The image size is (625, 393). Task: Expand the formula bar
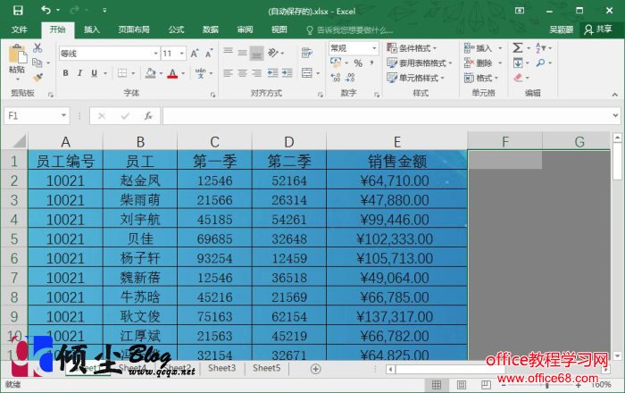point(615,116)
